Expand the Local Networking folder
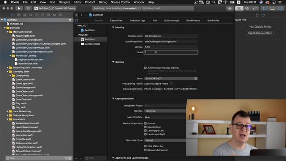This screenshot has width=286, height=161. point(8,111)
